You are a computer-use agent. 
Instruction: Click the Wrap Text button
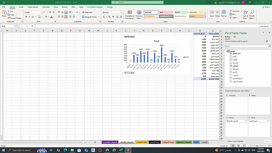(87, 12)
